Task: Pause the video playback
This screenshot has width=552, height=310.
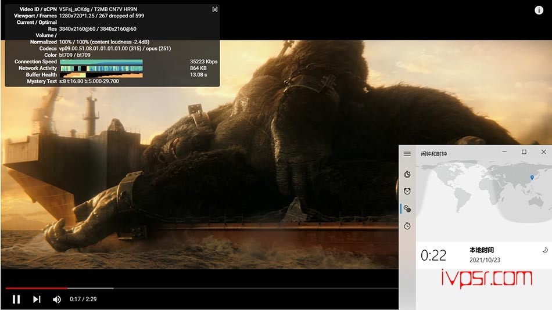Action: click(x=16, y=299)
